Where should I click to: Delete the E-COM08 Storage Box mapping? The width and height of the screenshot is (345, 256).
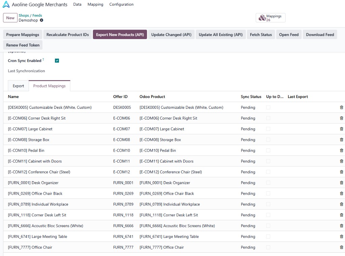(341, 140)
